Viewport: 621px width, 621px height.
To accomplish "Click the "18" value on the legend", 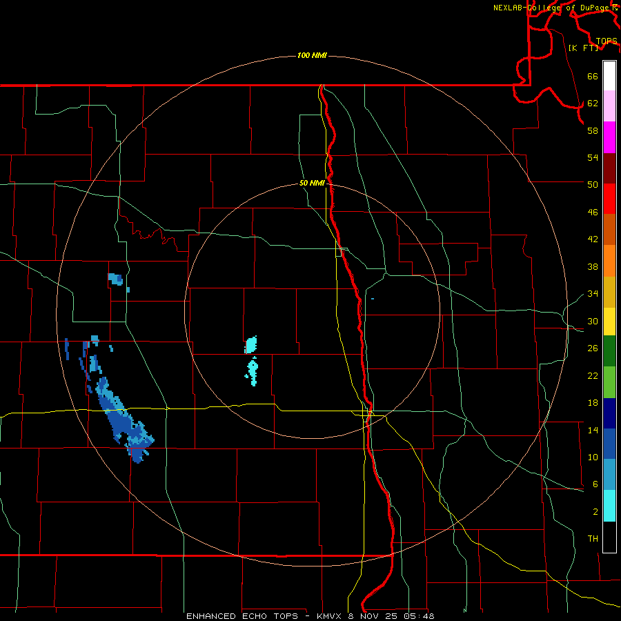I will point(593,403).
